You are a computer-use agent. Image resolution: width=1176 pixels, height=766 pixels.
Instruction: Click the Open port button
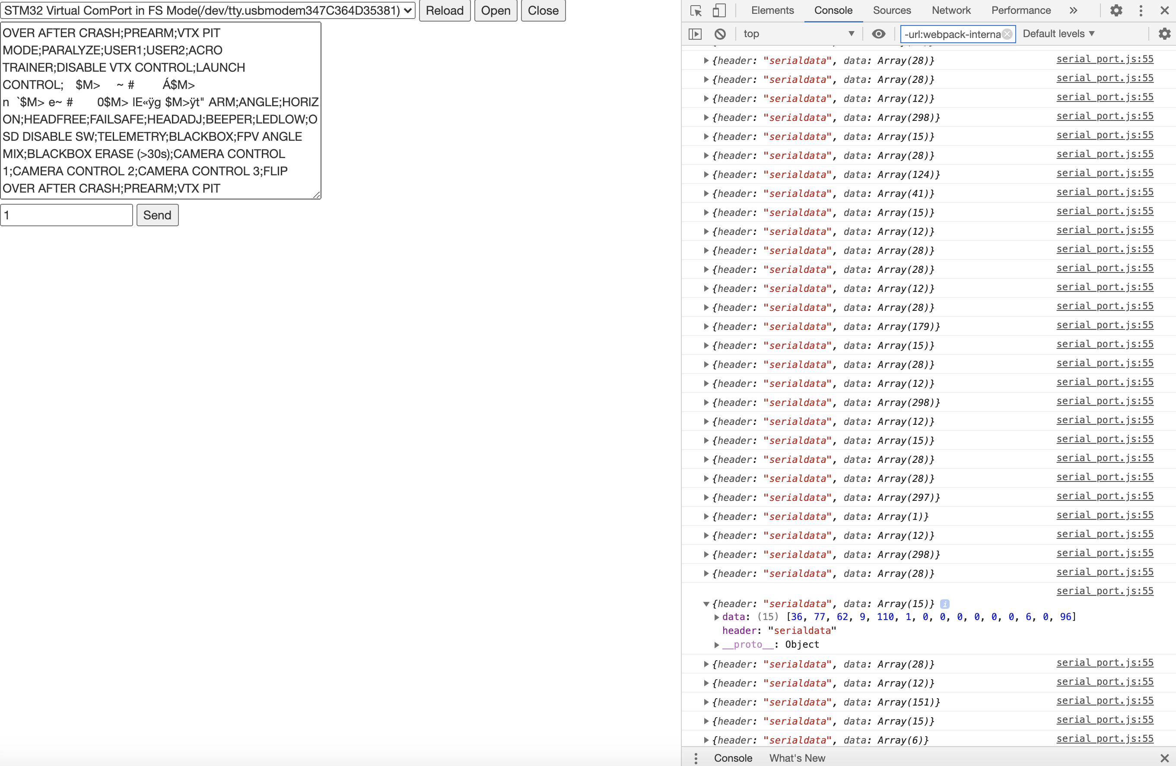pos(495,10)
